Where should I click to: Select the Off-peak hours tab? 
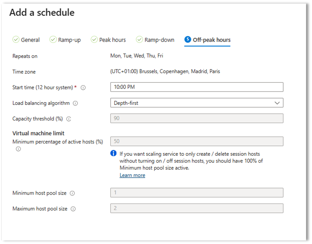[211, 40]
